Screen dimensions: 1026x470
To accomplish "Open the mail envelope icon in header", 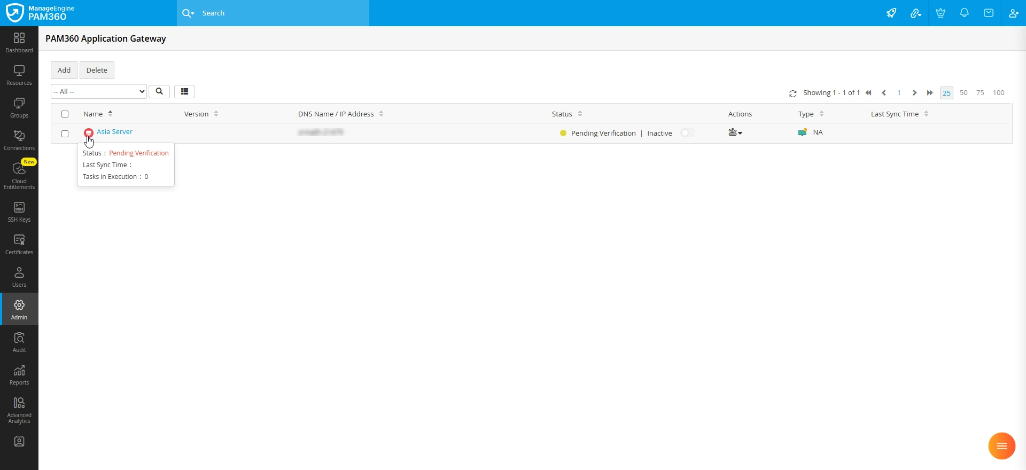I will pos(989,13).
